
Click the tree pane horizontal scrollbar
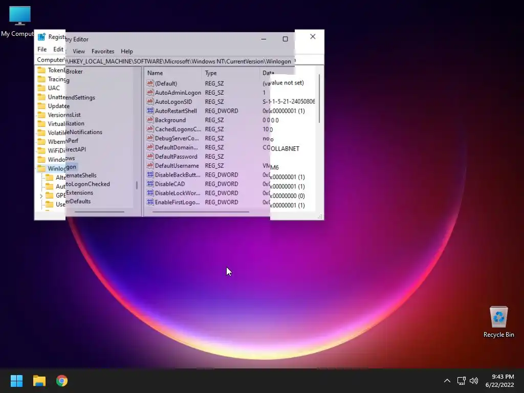pyautogui.click(x=99, y=211)
